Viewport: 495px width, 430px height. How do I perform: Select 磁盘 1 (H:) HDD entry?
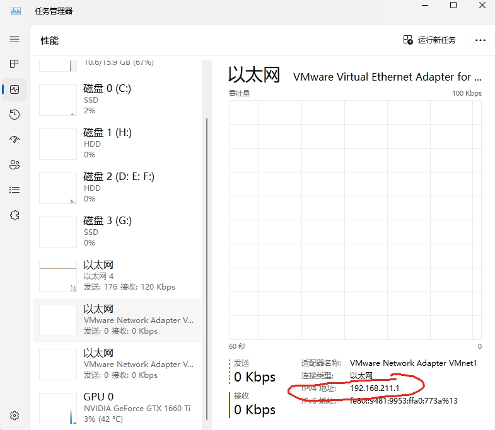[117, 144]
